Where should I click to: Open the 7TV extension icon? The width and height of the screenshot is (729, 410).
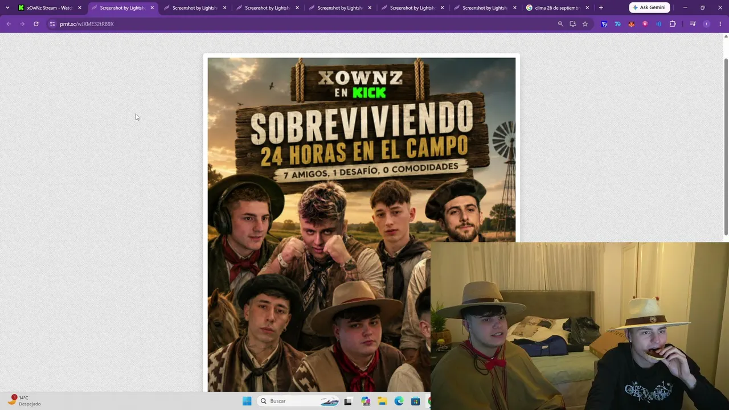click(618, 24)
